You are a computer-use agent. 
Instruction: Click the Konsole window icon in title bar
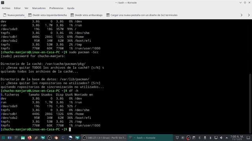coord(3,3)
